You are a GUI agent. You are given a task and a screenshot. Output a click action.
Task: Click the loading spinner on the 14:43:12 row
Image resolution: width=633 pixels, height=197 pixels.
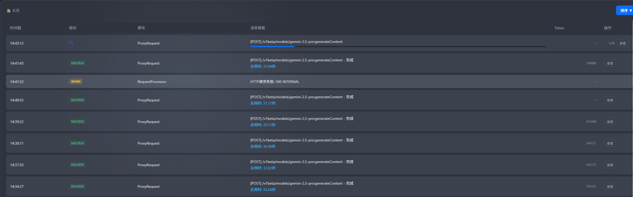71,43
